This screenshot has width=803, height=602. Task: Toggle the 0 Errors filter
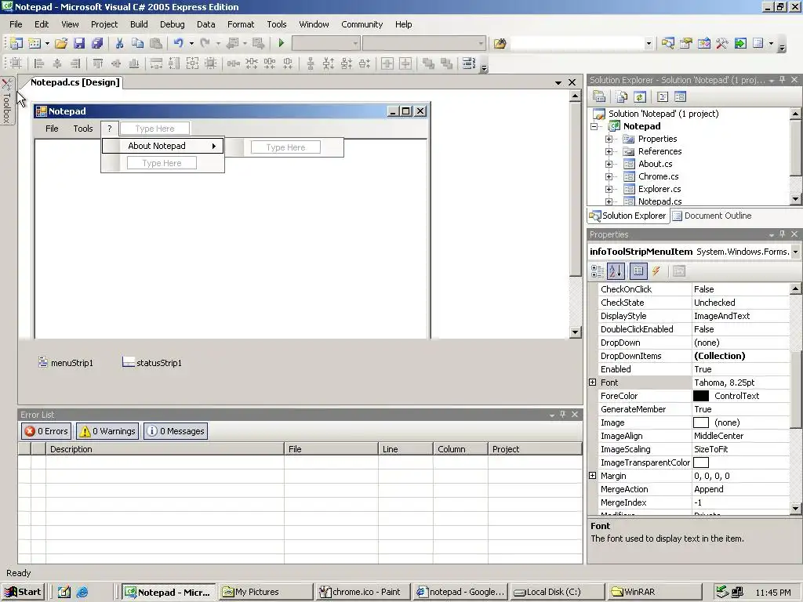pyautogui.click(x=46, y=431)
